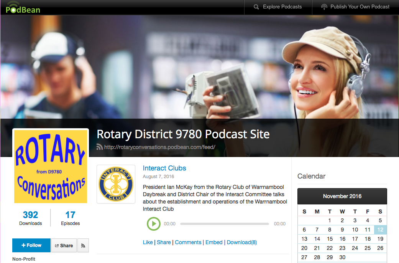Viewport: 399px width, 263px height.
Task: Click the search icon beside Explore Podcasts
Action: (x=256, y=7)
